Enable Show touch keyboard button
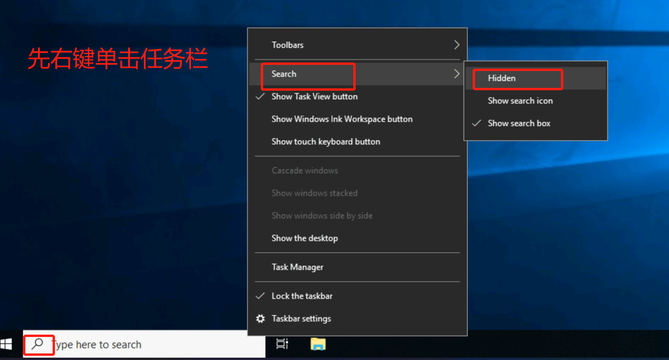The height and width of the screenshot is (360, 669). tap(326, 141)
